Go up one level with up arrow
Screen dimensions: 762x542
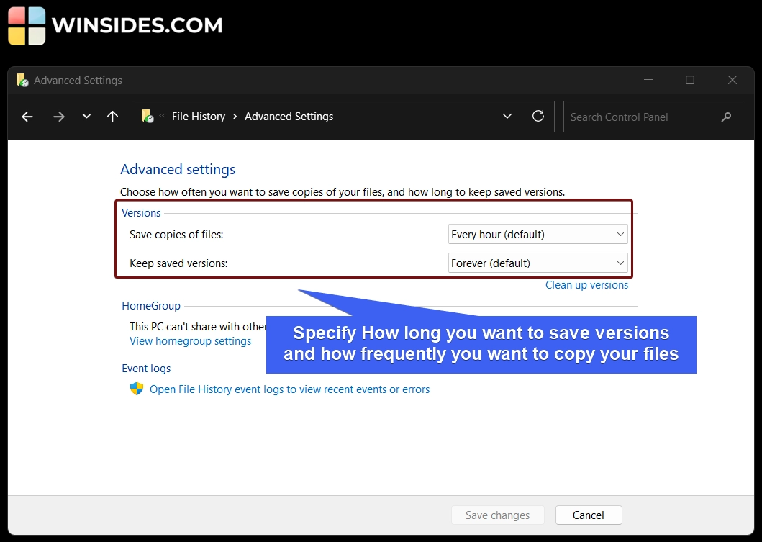[112, 117]
